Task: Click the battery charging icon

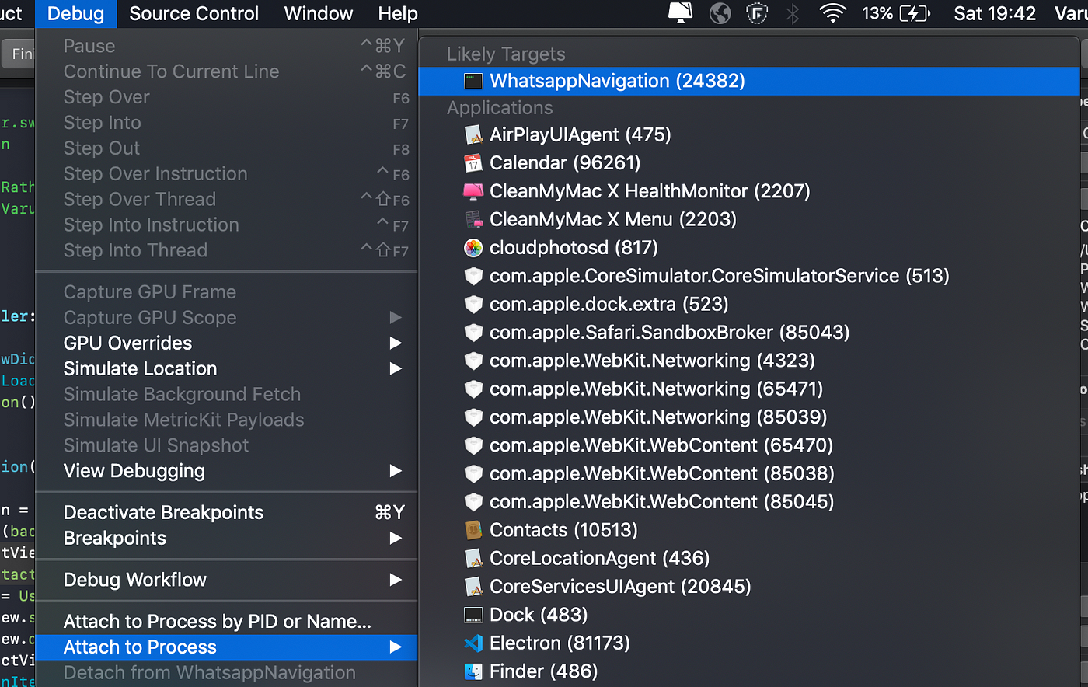Action: 915,13
